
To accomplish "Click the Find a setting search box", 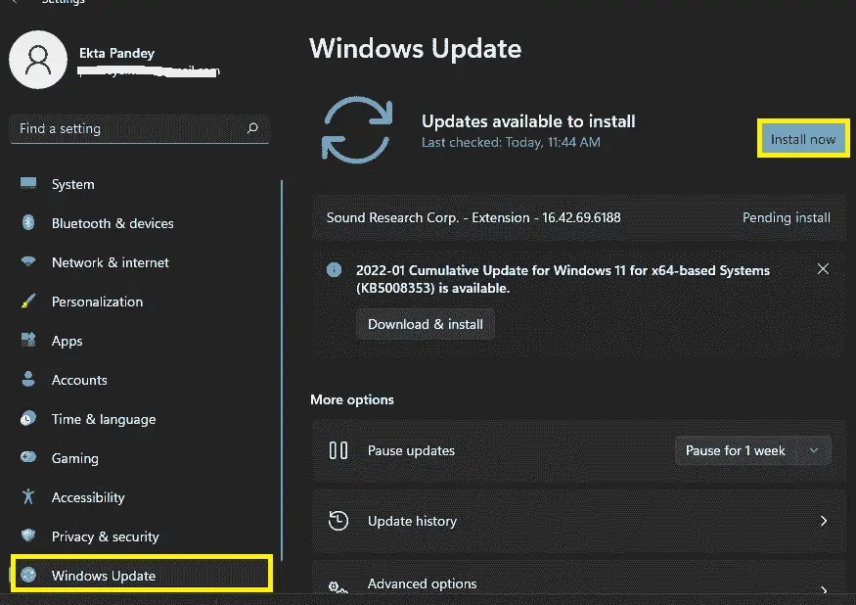I will [140, 128].
